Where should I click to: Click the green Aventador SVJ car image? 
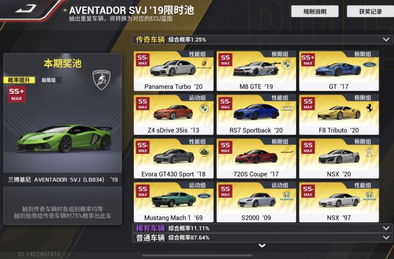[x=65, y=139]
